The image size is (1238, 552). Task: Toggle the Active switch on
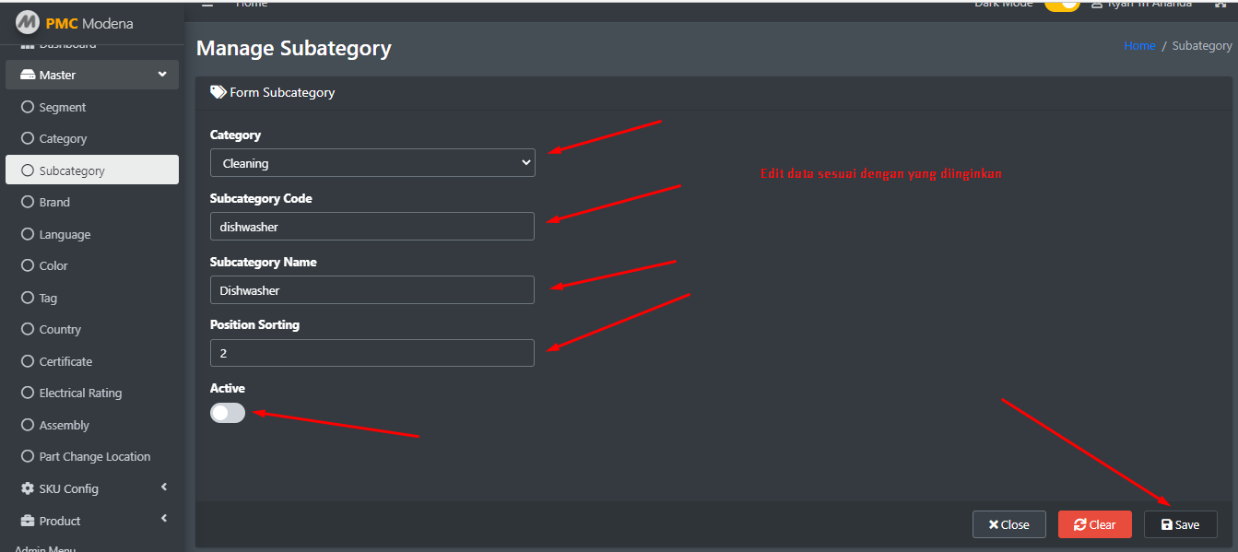point(228,413)
